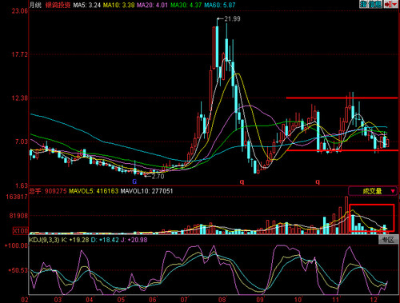This screenshot has height=303, width=400.
Task: Click the 163817 volume axis label
Action: click(17, 197)
